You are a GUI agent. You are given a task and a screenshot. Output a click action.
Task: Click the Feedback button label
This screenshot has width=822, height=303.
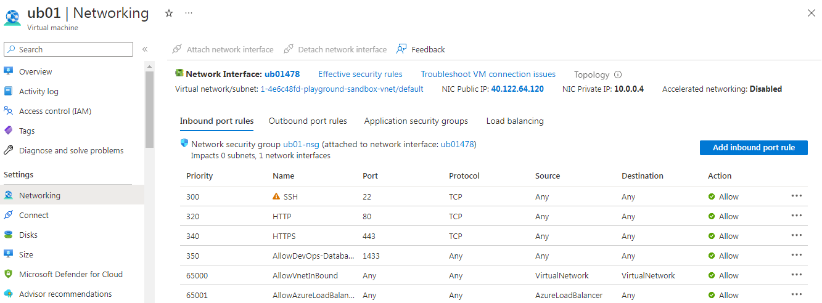tap(428, 49)
